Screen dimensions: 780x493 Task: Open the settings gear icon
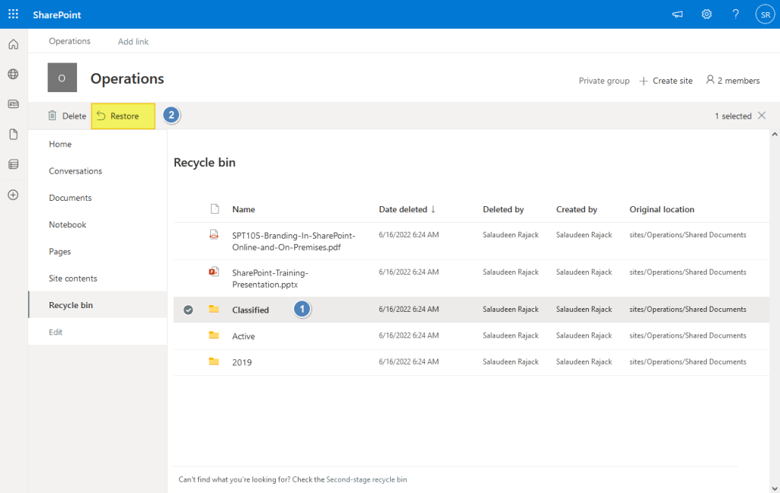click(x=706, y=14)
